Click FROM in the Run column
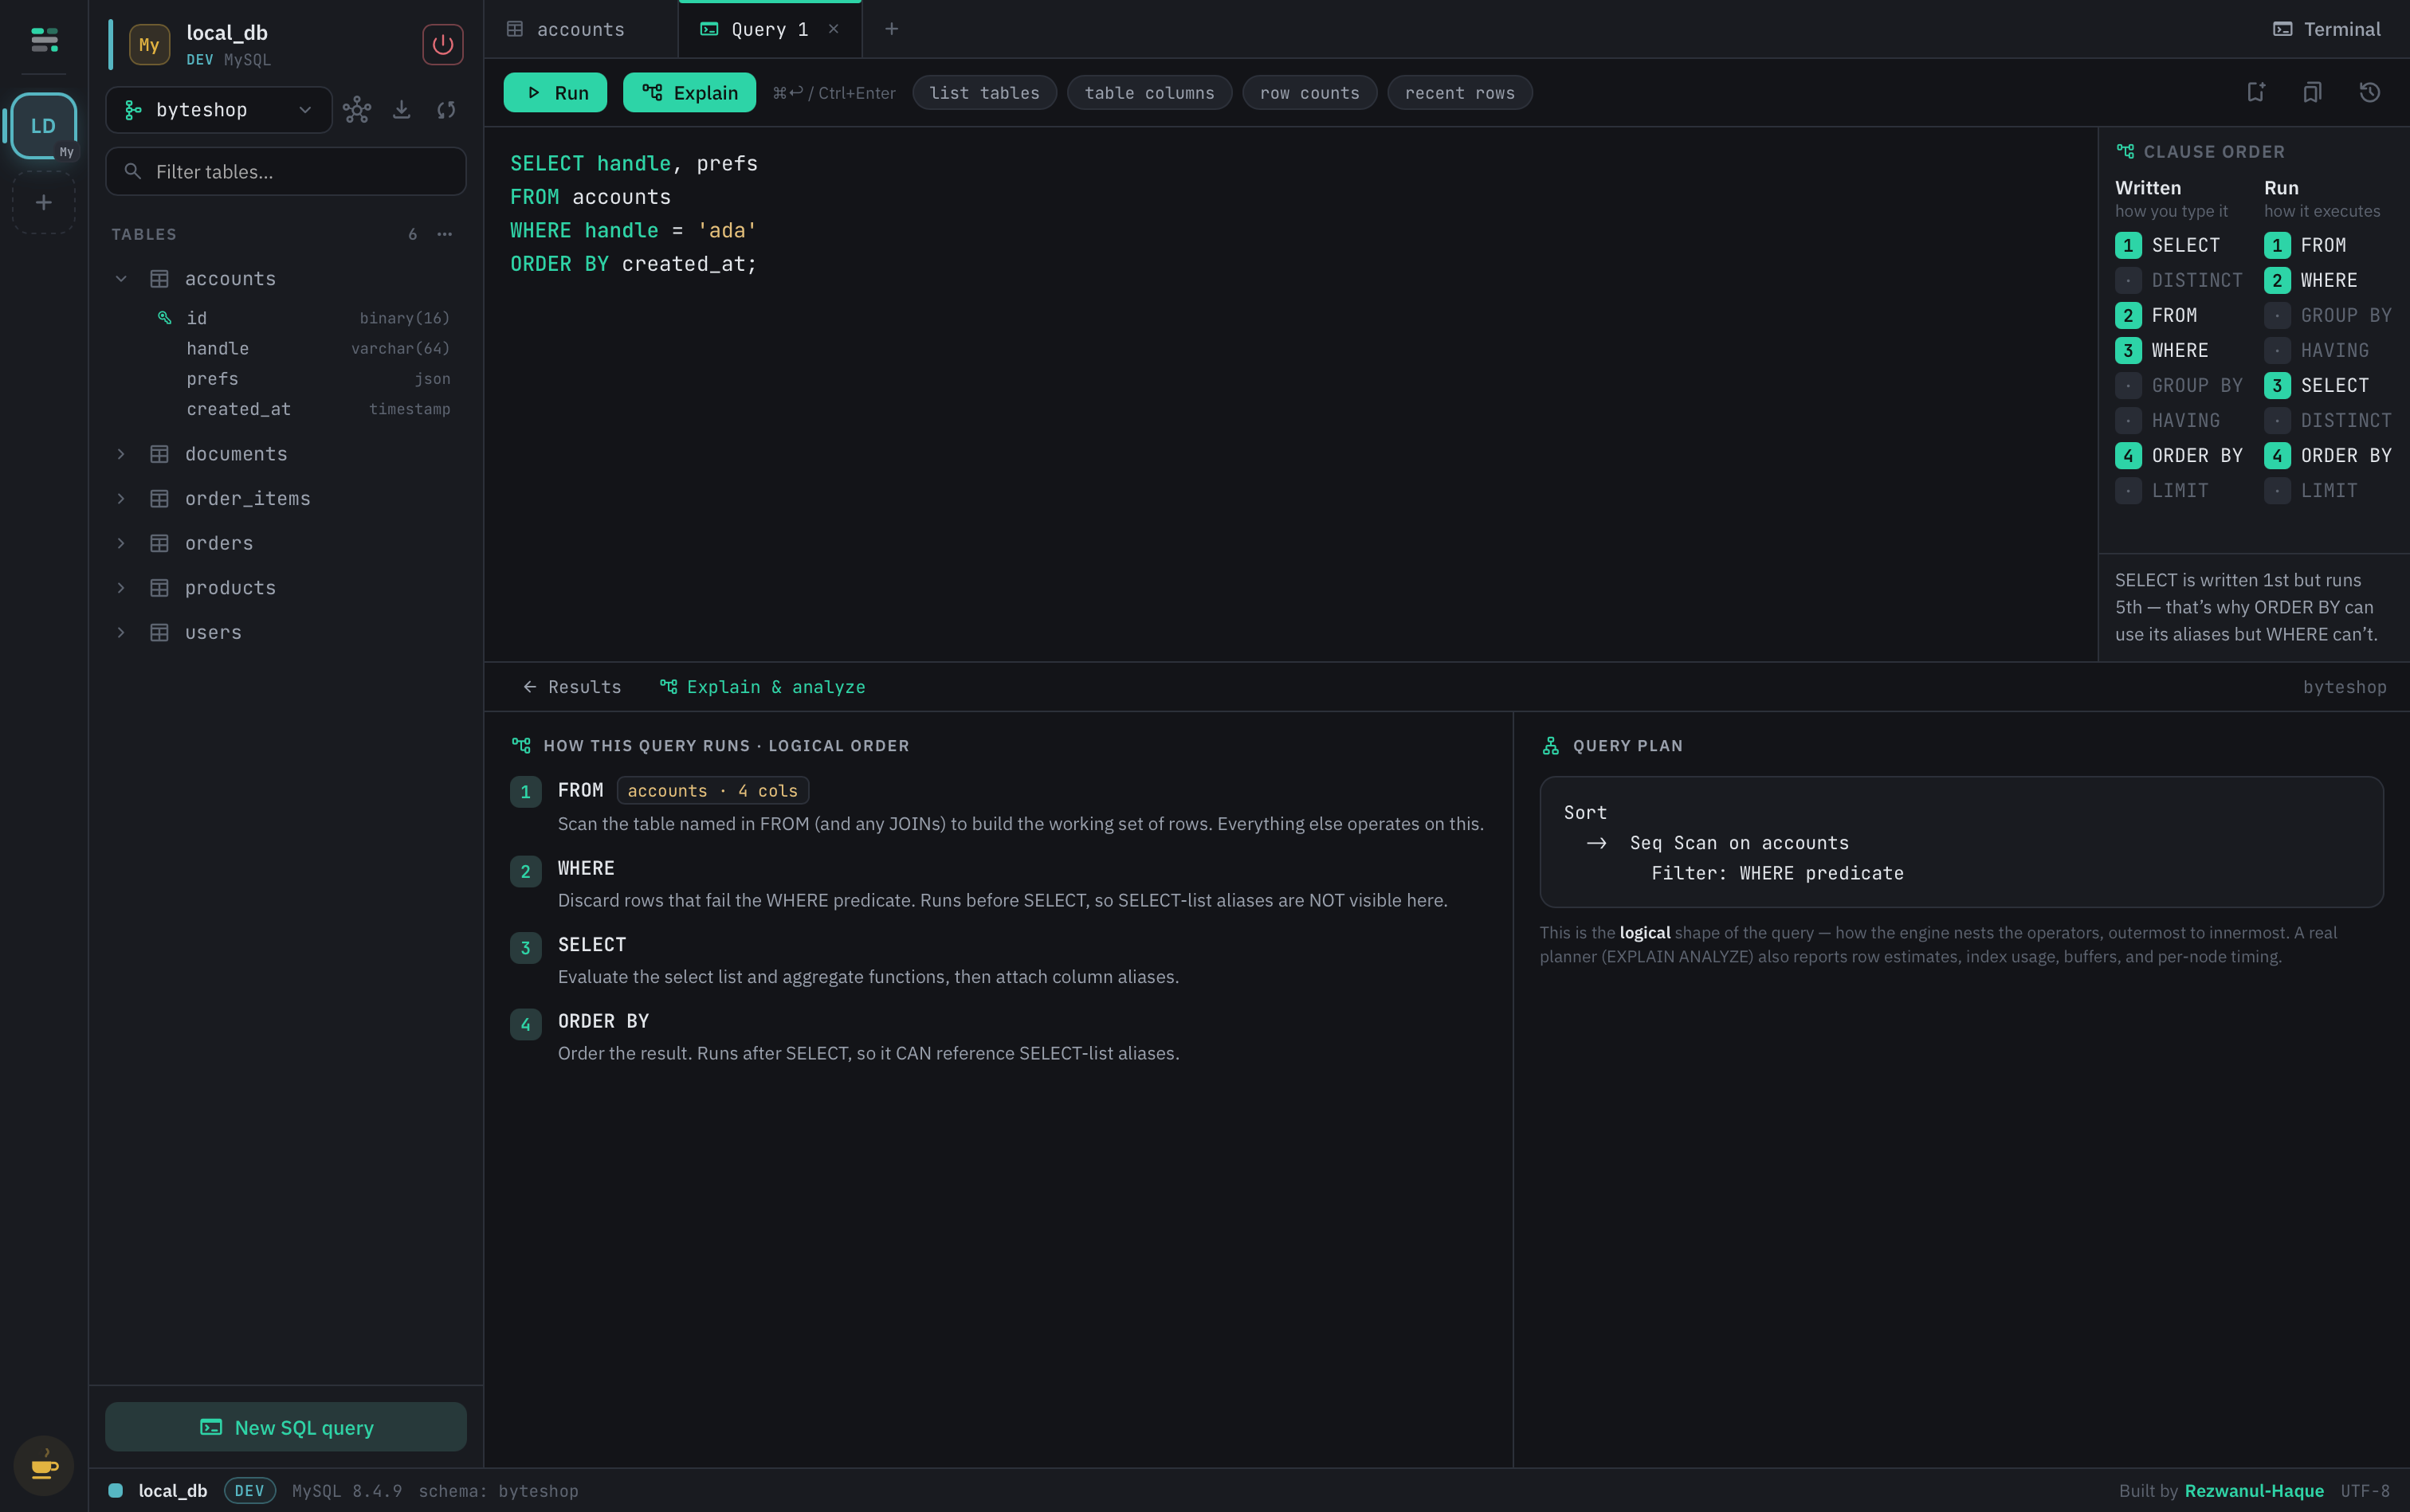 [x=2305, y=245]
